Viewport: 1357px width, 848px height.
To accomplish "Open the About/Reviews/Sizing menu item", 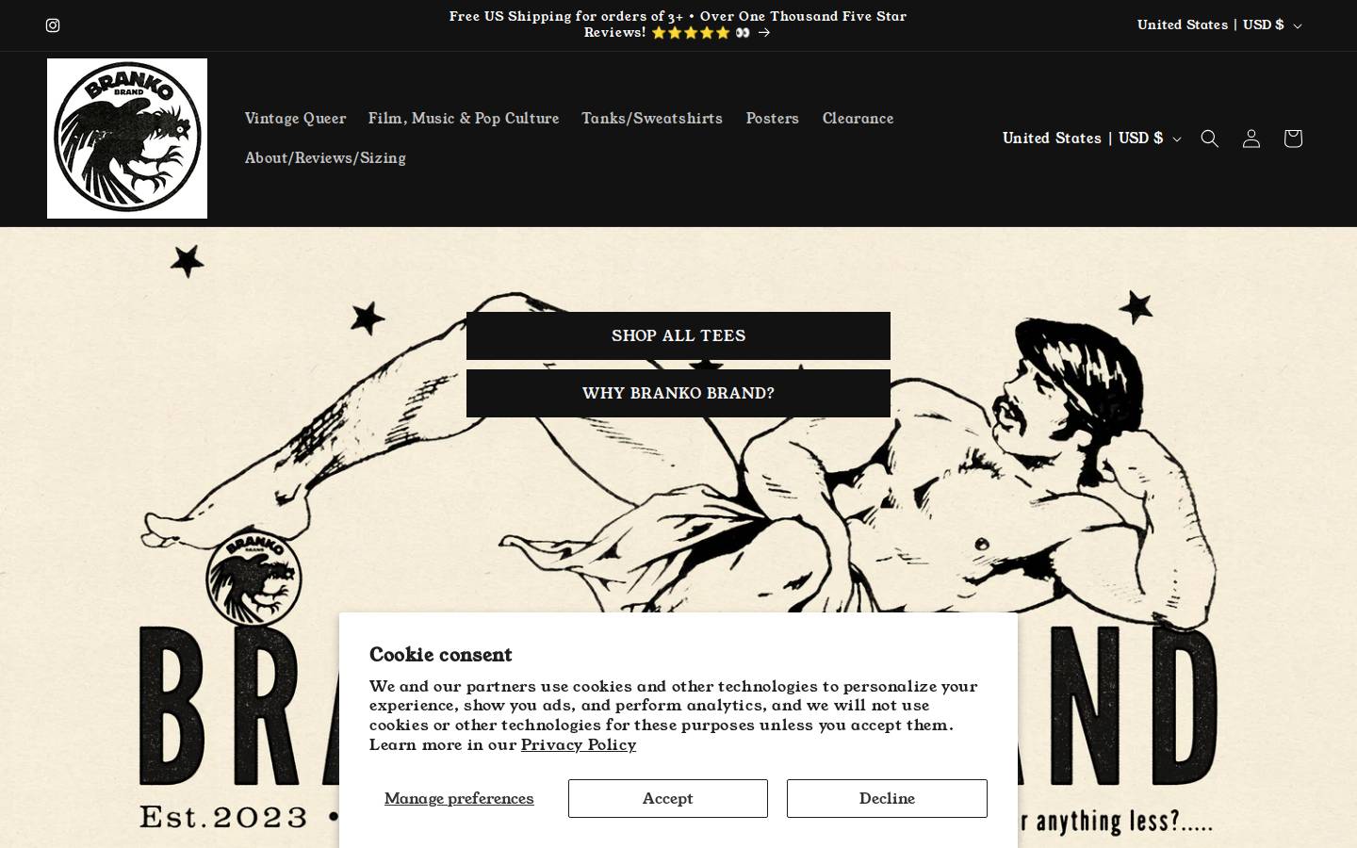I will 325,158.
